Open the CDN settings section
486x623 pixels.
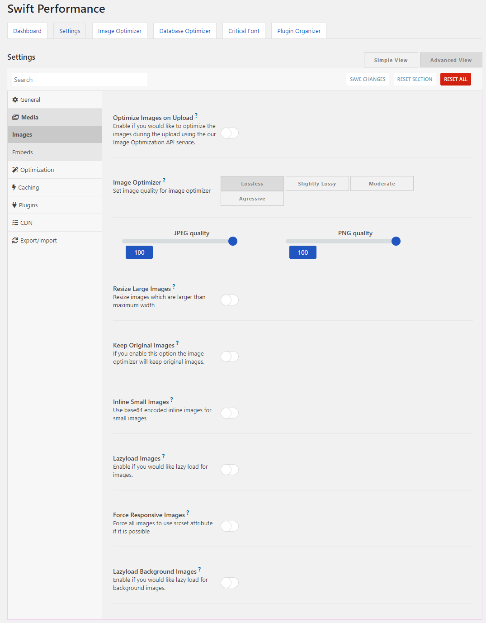tap(55, 223)
